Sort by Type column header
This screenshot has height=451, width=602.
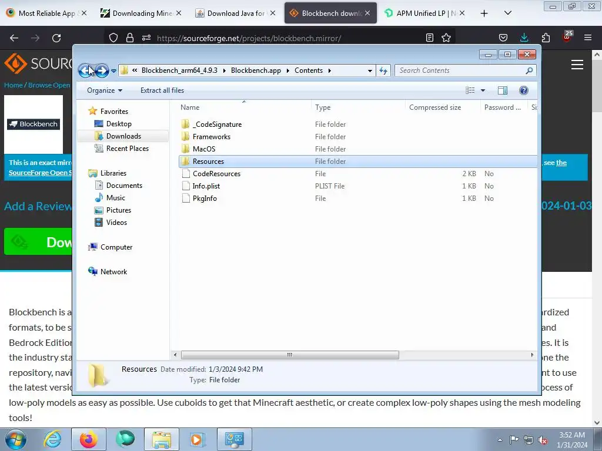pyautogui.click(x=359, y=107)
